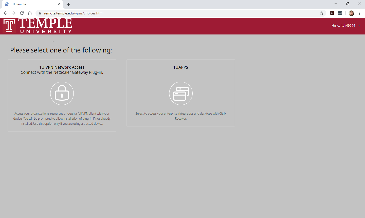The width and height of the screenshot is (365, 218).
Task: Go back with the browser back arrow
Action: click(x=6, y=13)
